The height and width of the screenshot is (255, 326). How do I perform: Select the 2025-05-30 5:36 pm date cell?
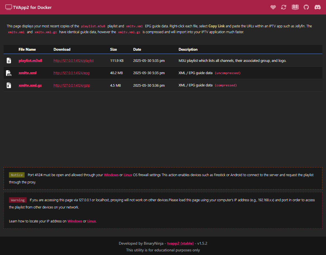click(x=149, y=85)
